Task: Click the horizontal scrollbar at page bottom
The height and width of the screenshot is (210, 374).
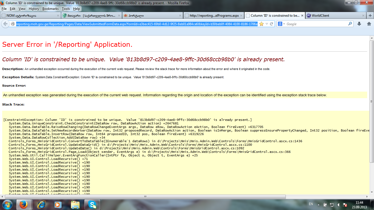Action: coord(145,197)
